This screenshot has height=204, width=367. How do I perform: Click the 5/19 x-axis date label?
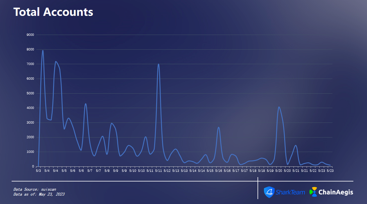tap(270, 171)
